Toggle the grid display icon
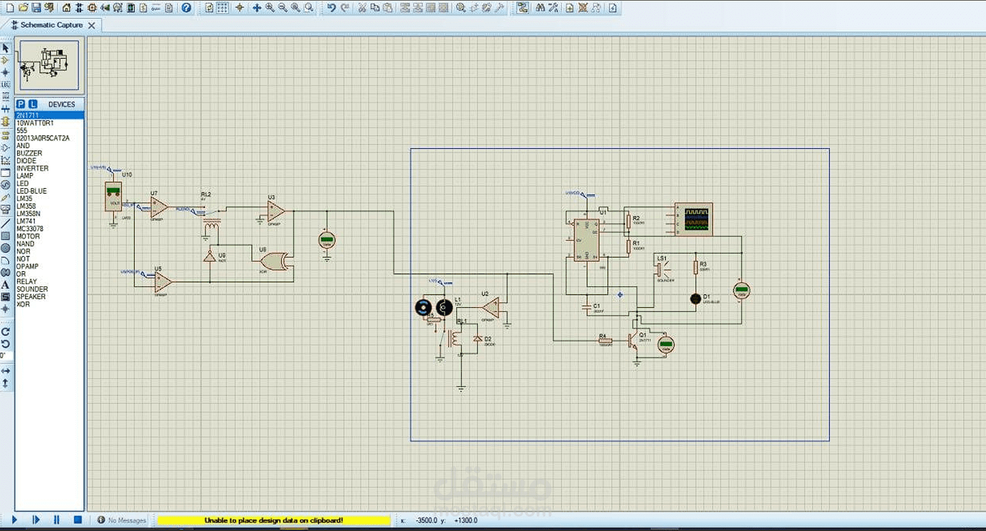986x531 pixels. [x=222, y=7]
